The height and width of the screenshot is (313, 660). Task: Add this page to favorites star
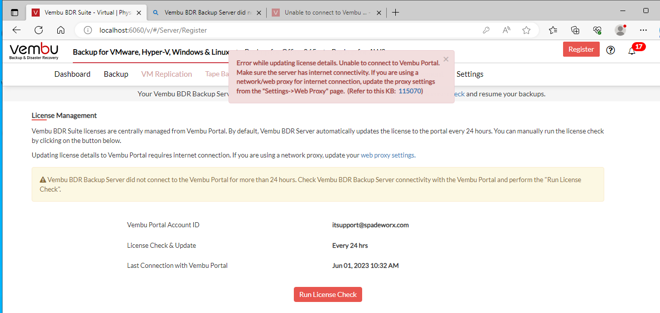click(x=526, y=30)
